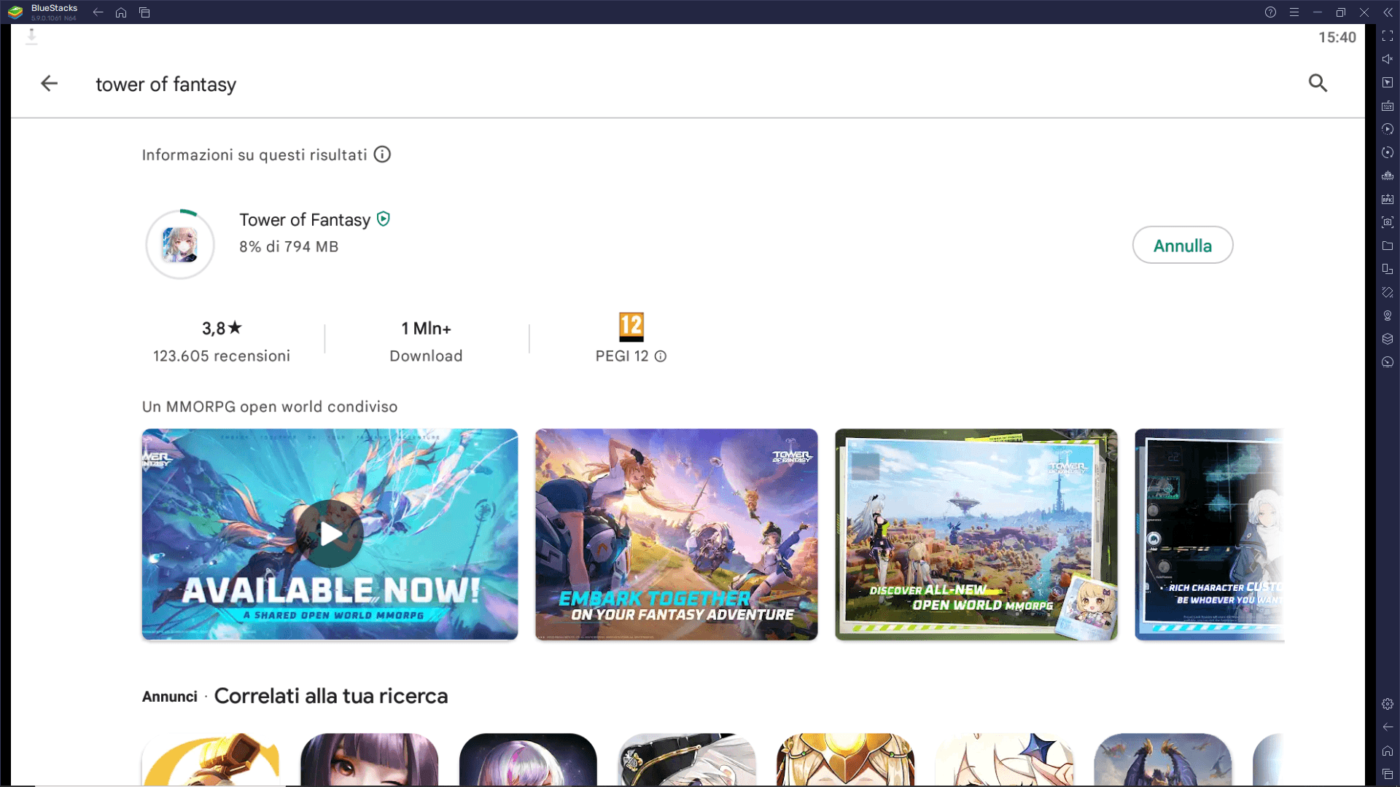Open the 123.605 recensioni reviews text

tap(222, 356)
